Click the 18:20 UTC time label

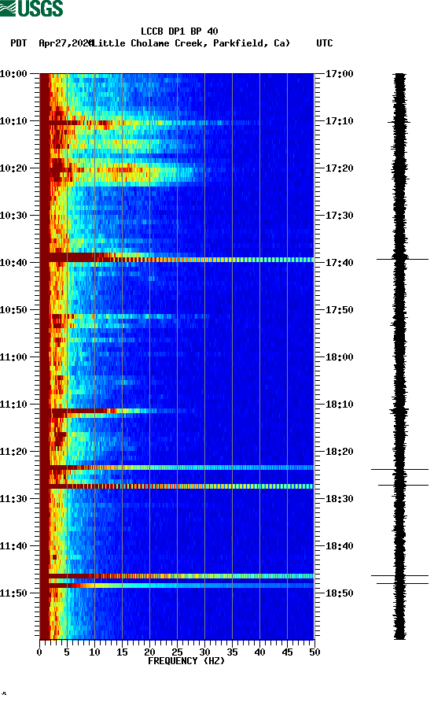coord(339,452)
